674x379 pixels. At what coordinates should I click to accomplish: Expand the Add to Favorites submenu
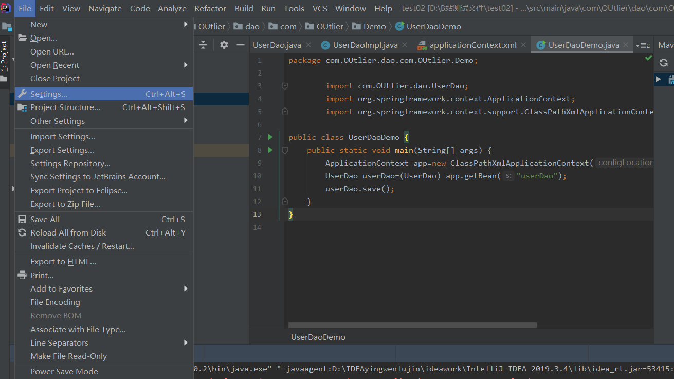[x=103, y=288]
